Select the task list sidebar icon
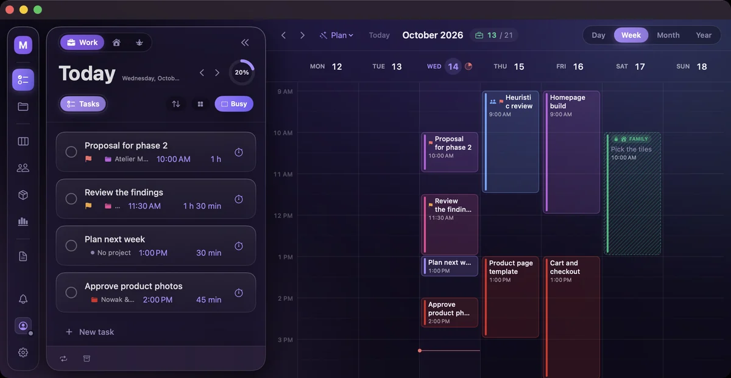 [23, 80]
